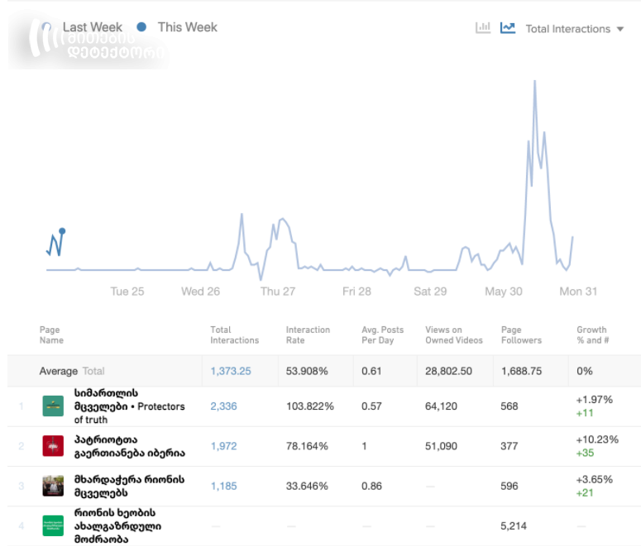The image size is (641, 546).
Task: Click Protectors of truth page avatar
Action: coord(53,406)
